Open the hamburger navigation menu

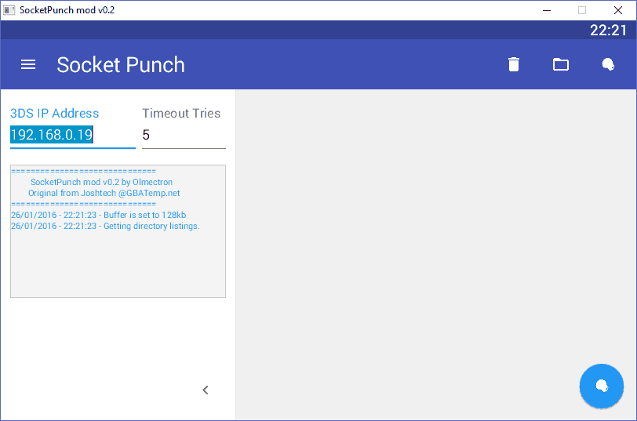[x=28, y=64]
